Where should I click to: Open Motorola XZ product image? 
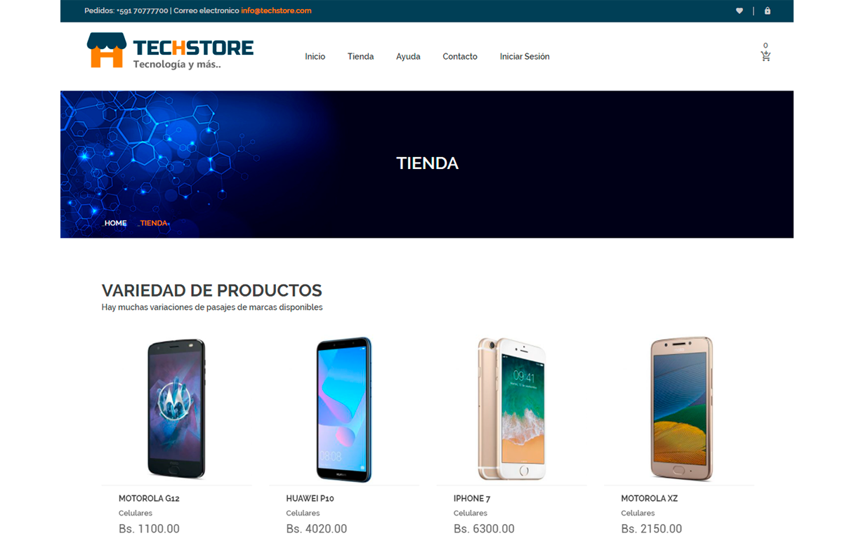tap(681, 410)
